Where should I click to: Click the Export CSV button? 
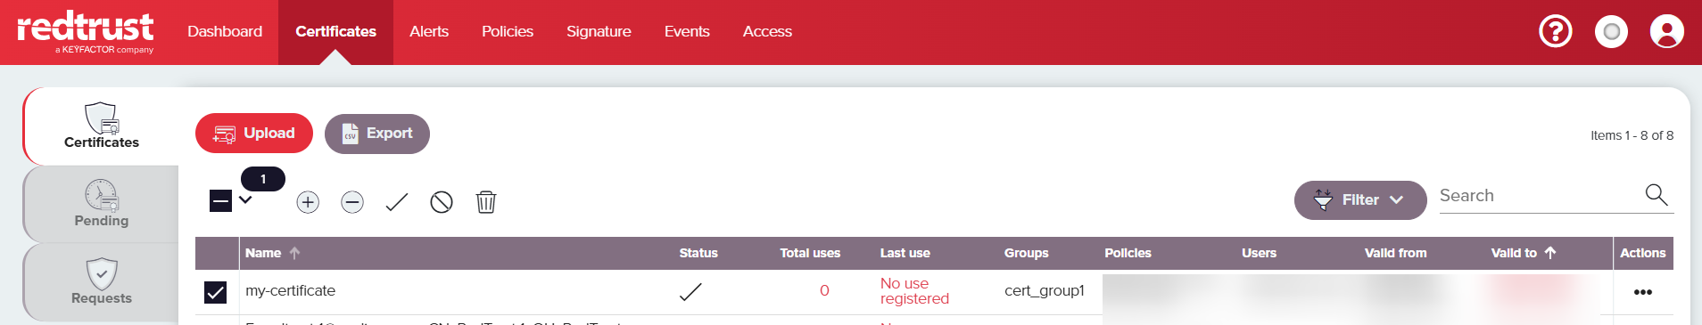click(x=377, y=134)
